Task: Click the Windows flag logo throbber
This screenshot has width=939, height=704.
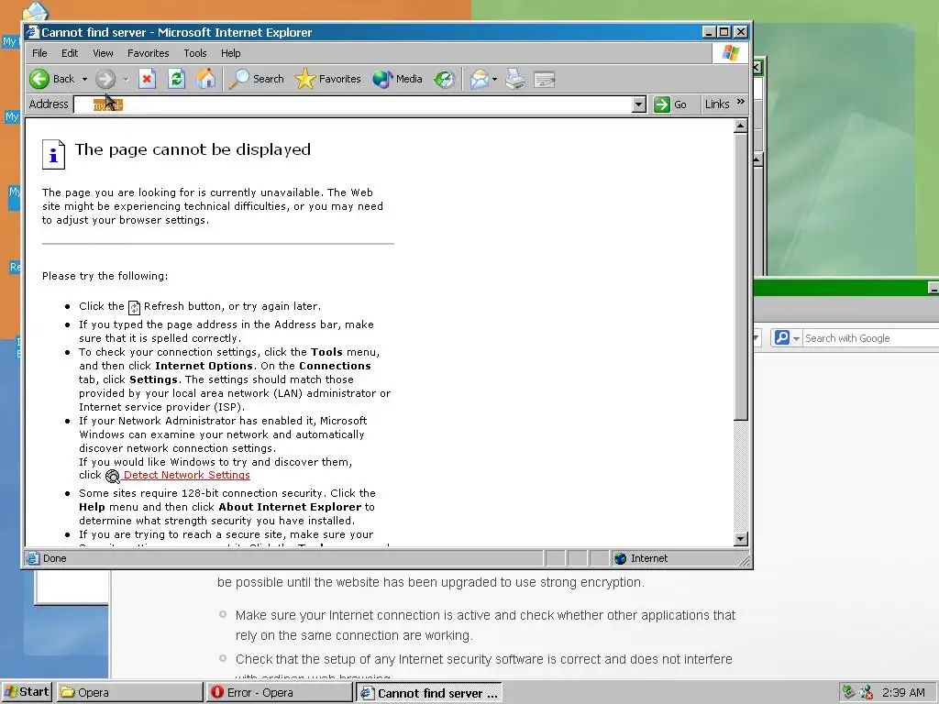Action: click(731, 53)
